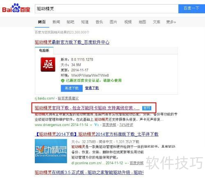Click the blue 官网 badge

pyautogui.click(x=147, y=108)
